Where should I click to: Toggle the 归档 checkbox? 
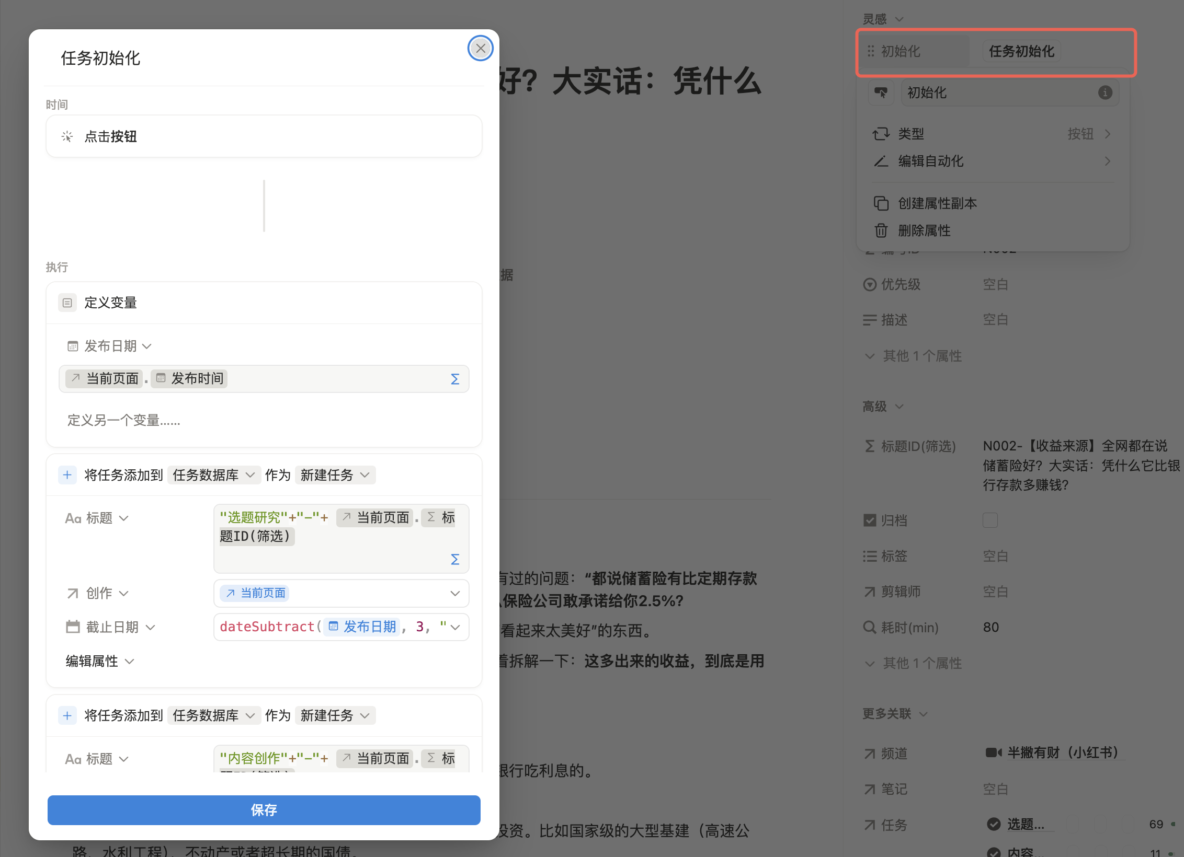[x=990, y=520]
